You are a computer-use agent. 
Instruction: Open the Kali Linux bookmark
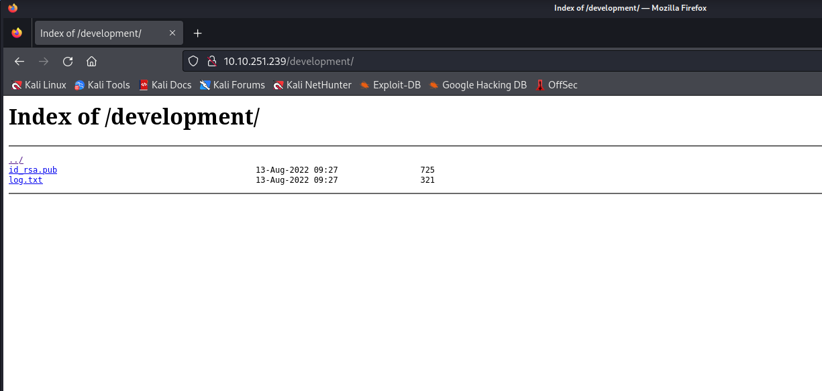click(39, 85)
